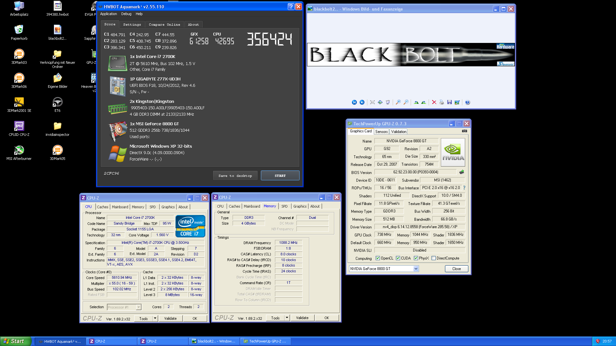The width and height of the screenshot is (616, 346).
Task: Open invidiainspector folder on desktop
Action: pyautogui.click(x=57, y=128)
